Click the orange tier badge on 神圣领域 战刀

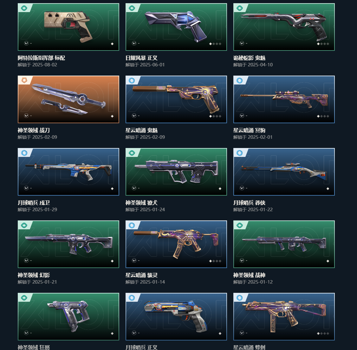pos(24,80)
